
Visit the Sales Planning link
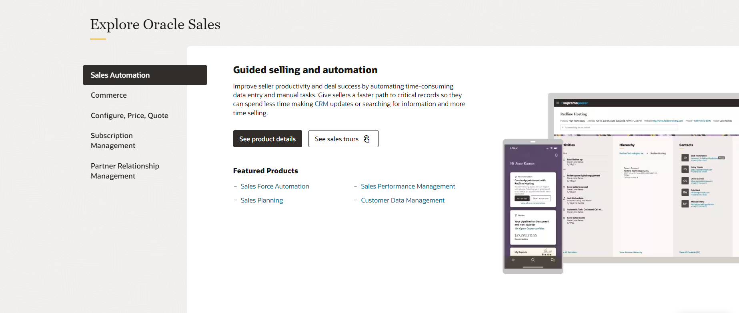pos(262,201)
